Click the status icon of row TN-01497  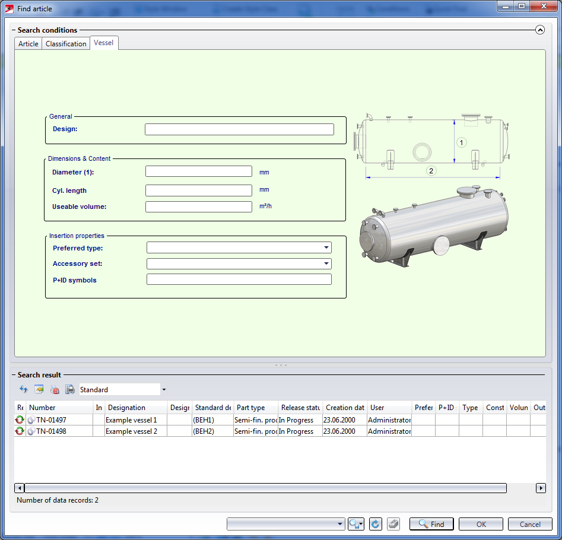click(20, 420)
